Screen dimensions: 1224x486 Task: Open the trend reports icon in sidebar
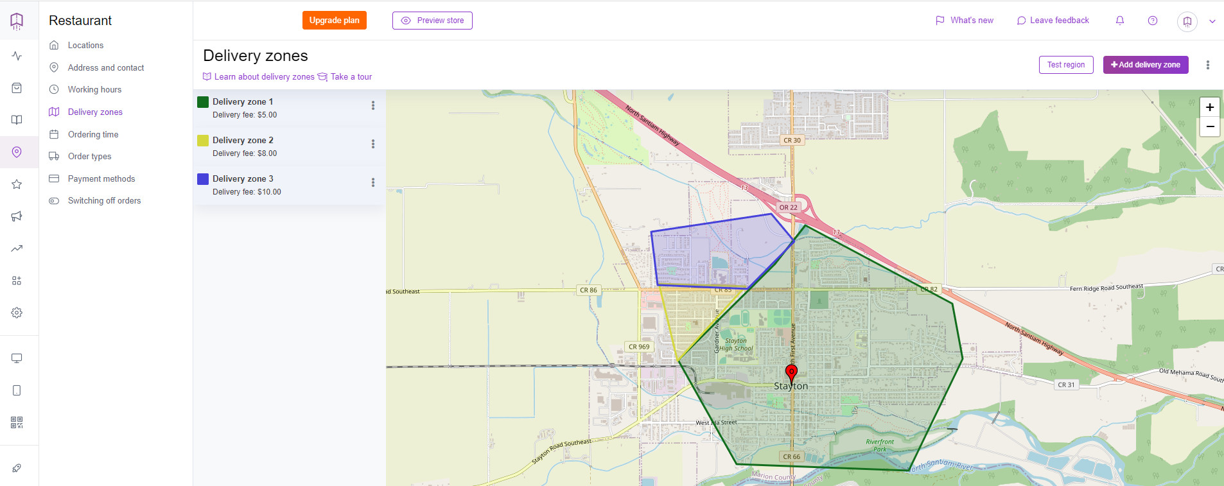click(x=17, y=248)
